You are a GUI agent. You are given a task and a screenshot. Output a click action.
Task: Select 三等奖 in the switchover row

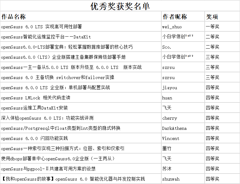tap(212, 77)
